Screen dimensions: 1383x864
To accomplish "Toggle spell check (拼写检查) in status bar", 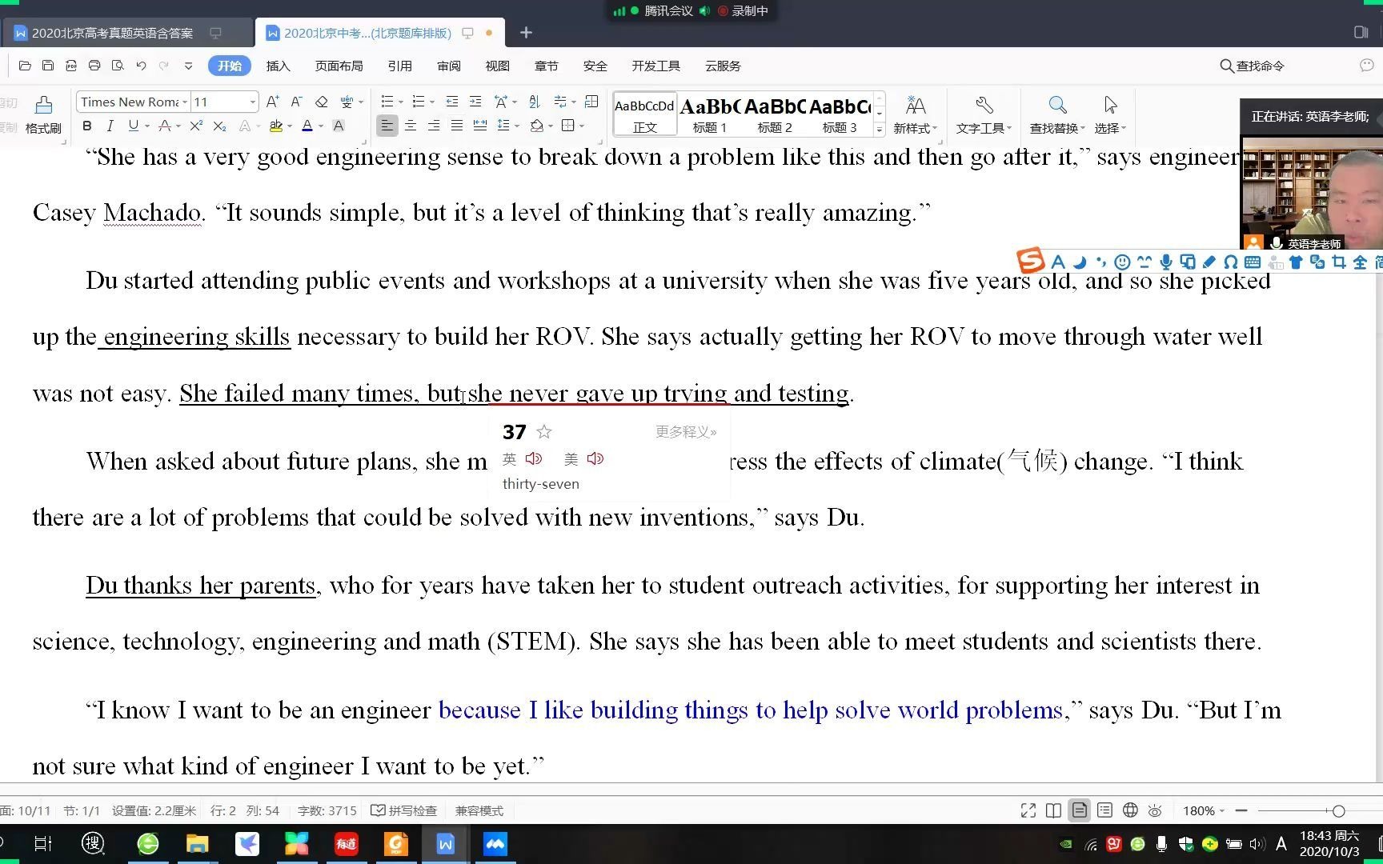I will tap(404, 810).
